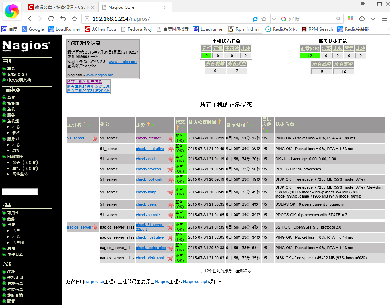Click the browser skin shirt icon in title bar
Screen dimensions: 390x305
coord(362,4)
